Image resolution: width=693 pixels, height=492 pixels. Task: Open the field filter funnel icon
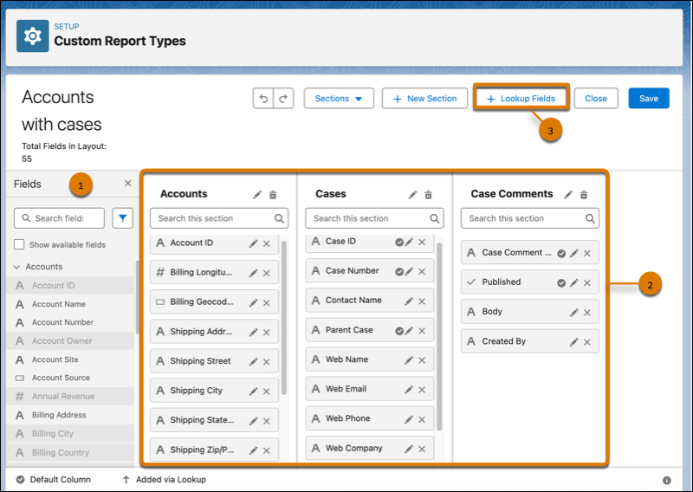[123, 218]
